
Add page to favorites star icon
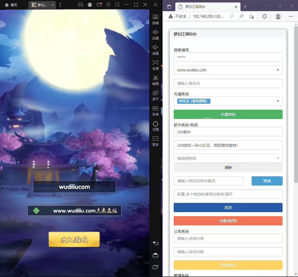tap(251, 16)
